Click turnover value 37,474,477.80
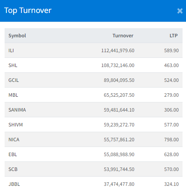The width and height of the screenshot is (186, 190). coord(119,184)
